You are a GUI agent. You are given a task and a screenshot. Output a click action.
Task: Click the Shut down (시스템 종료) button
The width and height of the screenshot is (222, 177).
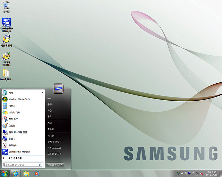click(x=53, y=165)
